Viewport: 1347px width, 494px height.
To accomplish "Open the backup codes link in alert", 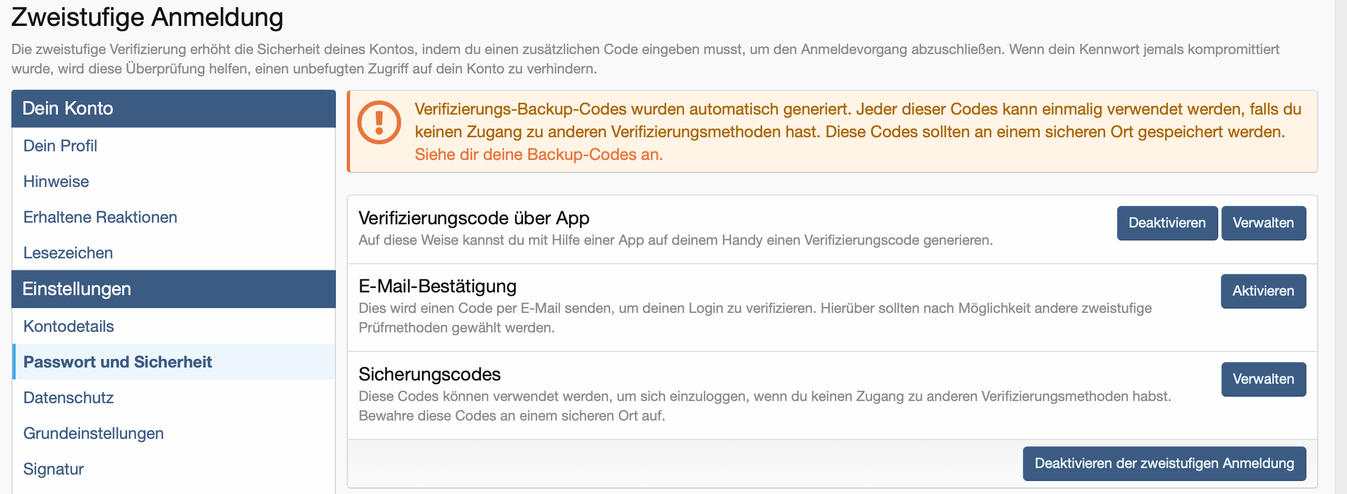I will pyautogui.click(x=538, y=155).
